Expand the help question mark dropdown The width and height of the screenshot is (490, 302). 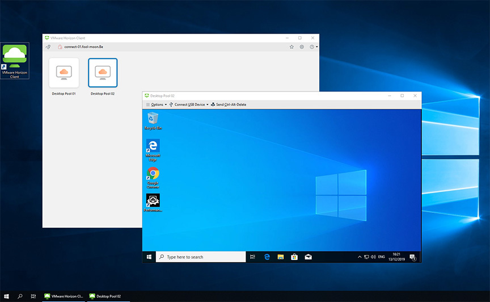click(313, 47)
